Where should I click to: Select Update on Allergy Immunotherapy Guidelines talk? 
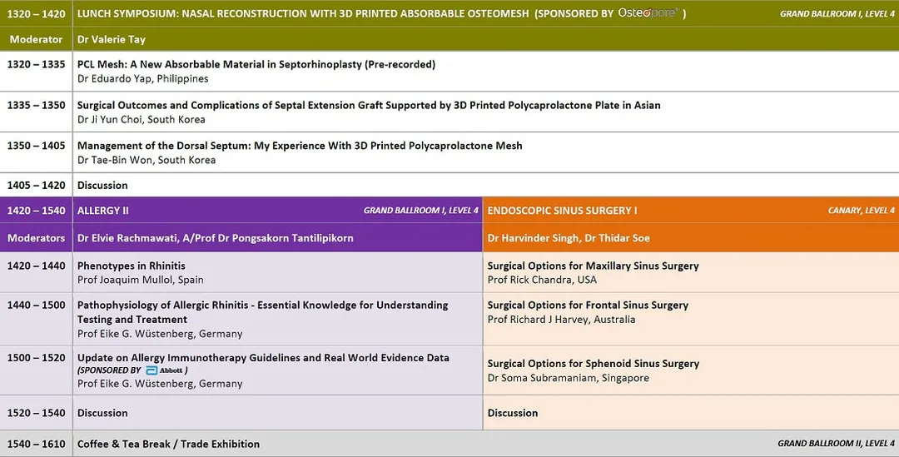click(x=263, y=357)
